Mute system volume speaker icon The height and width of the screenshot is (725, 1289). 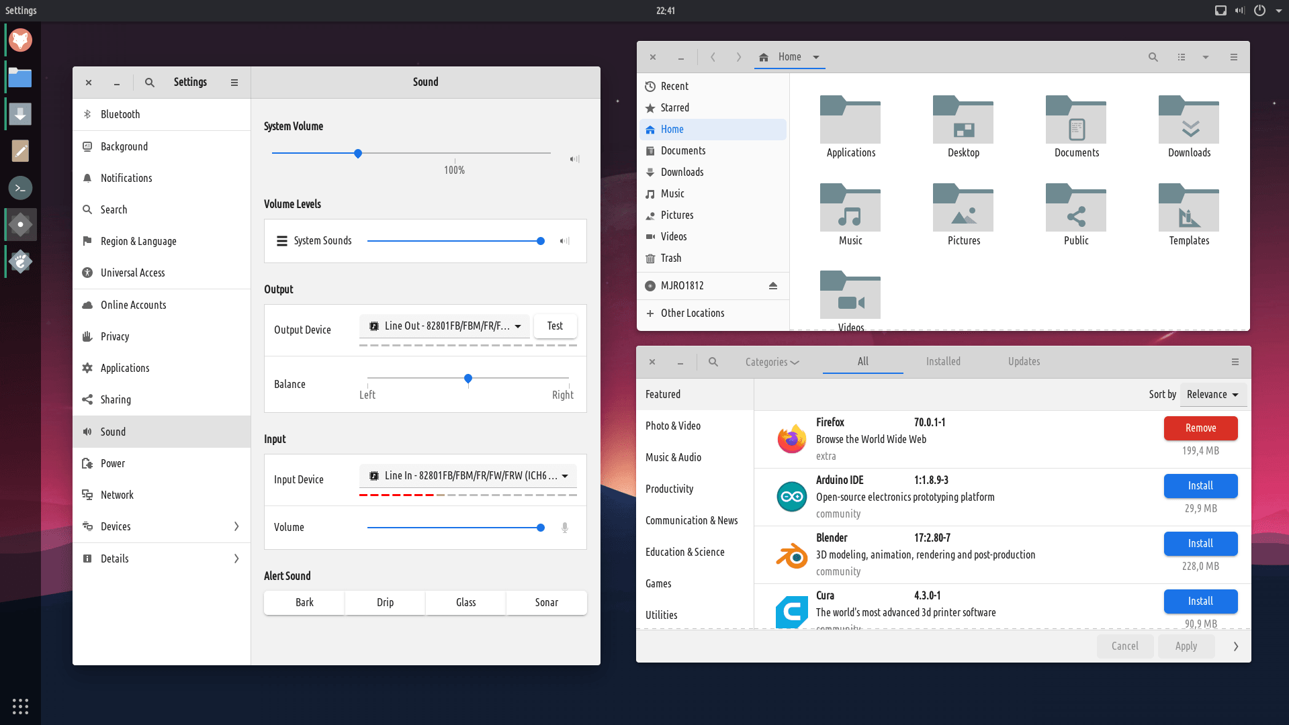coord(574,159)
